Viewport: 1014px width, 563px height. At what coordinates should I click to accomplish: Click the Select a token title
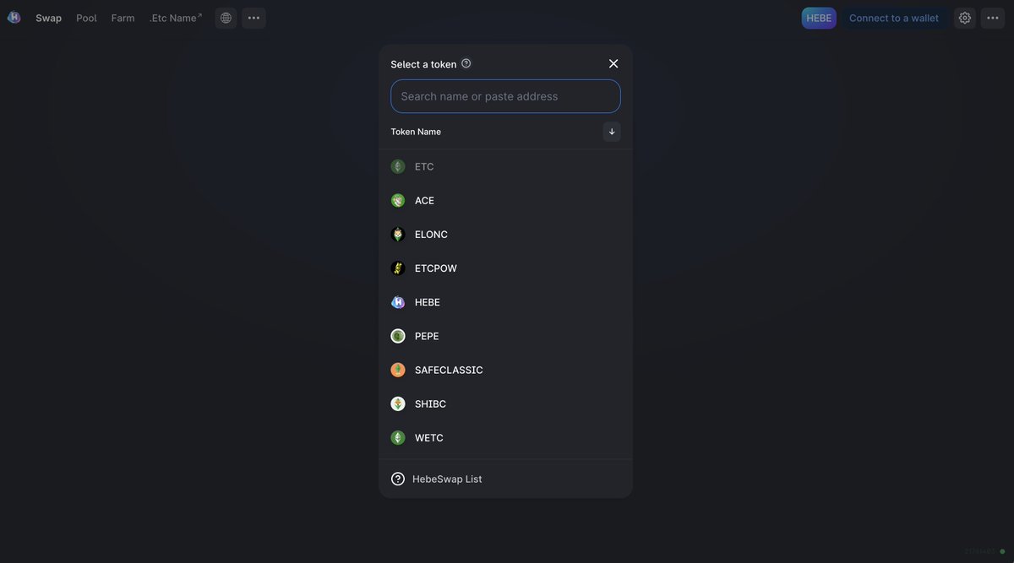tap(423, 64)
